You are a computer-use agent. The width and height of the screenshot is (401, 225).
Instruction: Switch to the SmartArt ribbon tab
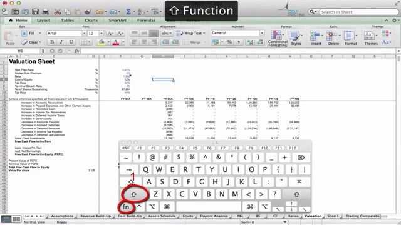[117, 20]
